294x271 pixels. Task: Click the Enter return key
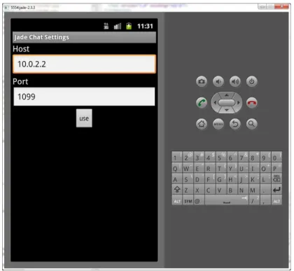276,189
